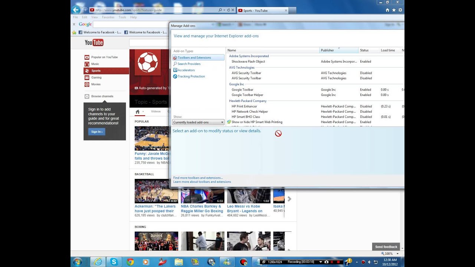Select Toolbars and Extensions add-on type
This screenshot has width=475, height=267.
pos(198,57)
